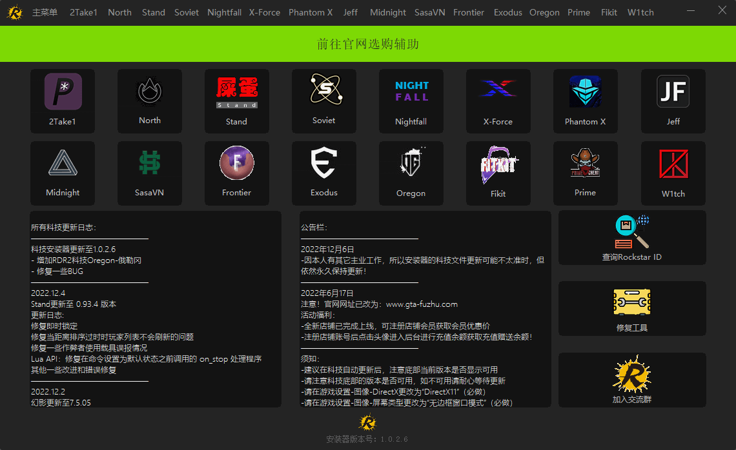Click the www.gta-fuzhu.com website address
The width and height of the screenshot is (736, 450).
(x=422, y=304)
